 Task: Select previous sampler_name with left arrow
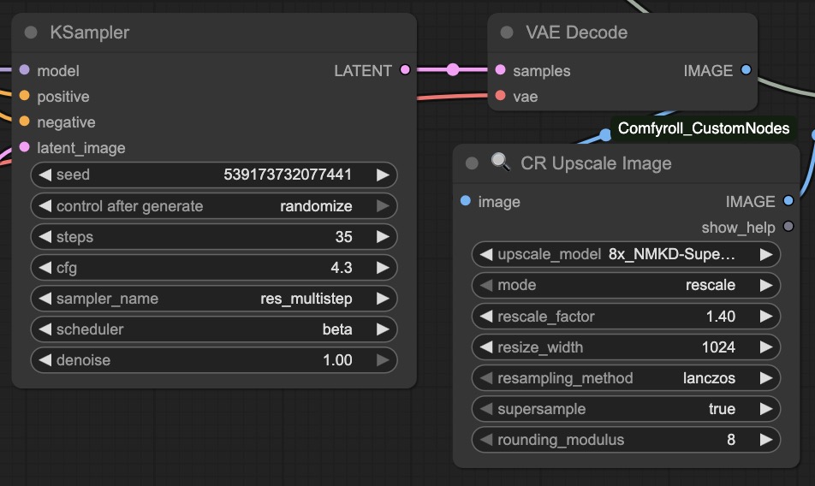[45, 299]
